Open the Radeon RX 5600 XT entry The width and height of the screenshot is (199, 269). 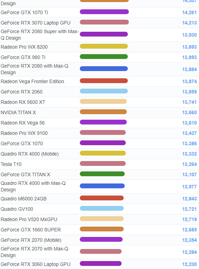click(23, 102)
